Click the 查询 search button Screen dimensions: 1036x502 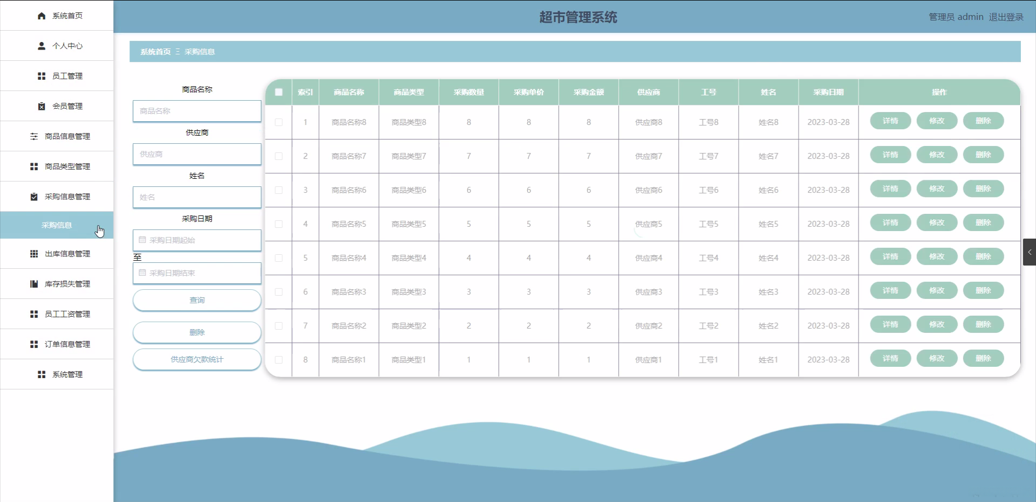click(x=197, y=300)
